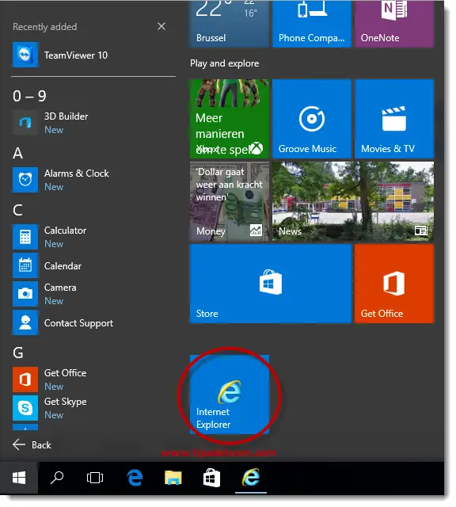
Task: Click the Camera app icon
Action: pyautogui.click(x=25, y=294)
